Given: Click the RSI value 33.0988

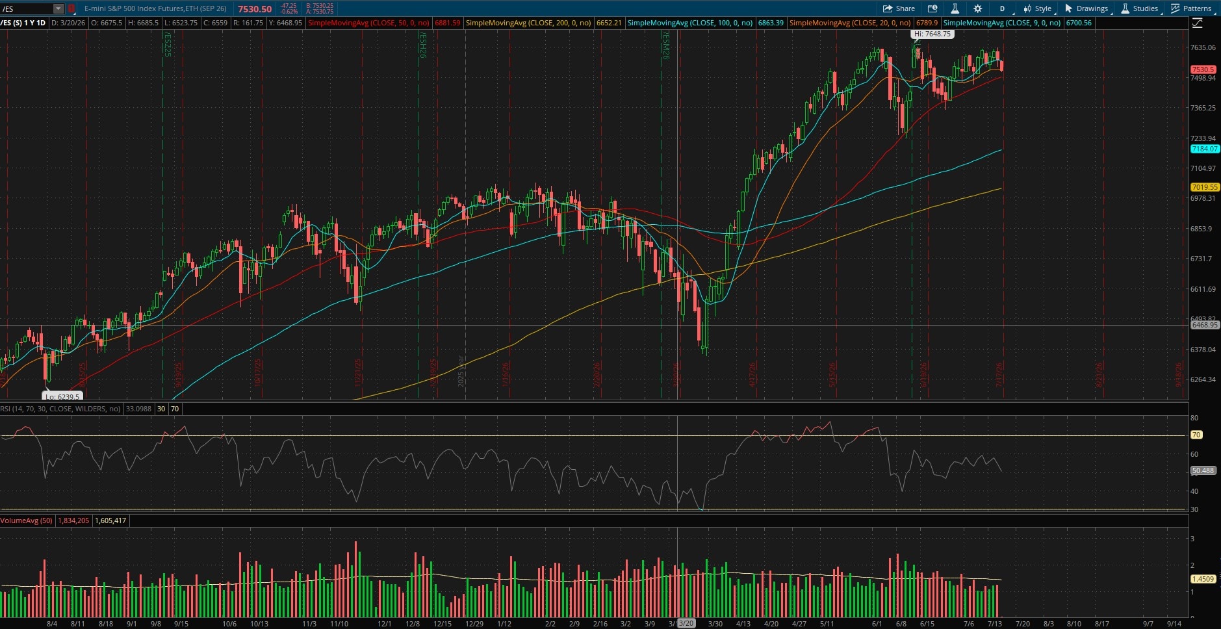Looking at the screenshot, I should [138, 409].
